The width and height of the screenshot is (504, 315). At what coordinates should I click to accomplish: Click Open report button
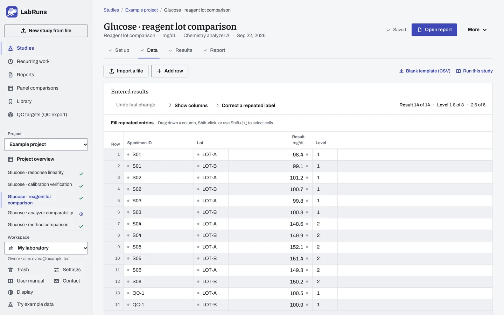[x=434, y=30]
